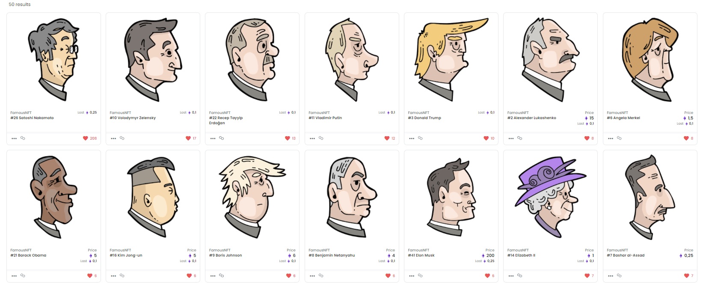Viewport: 703px width, 283px height.
Task: Three-dots menu on Elon Musk card
Action: [412, 276]
